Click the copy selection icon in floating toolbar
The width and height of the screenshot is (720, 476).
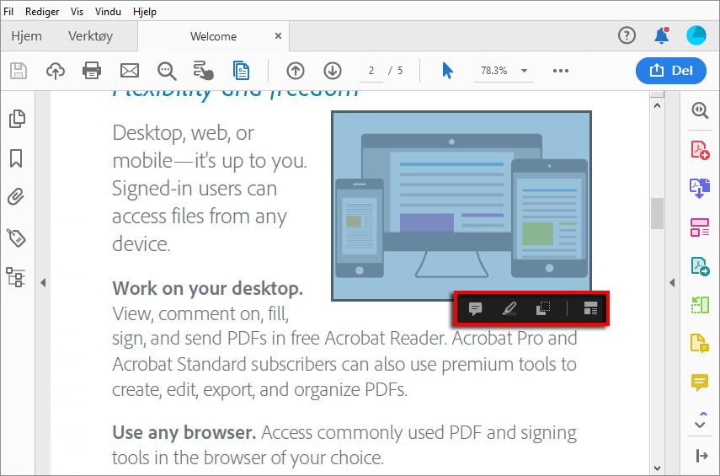(x=543, y=308)
